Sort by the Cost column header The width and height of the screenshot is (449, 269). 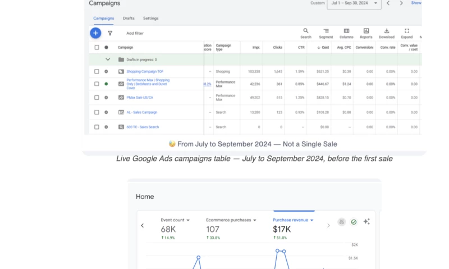point(323,48)
